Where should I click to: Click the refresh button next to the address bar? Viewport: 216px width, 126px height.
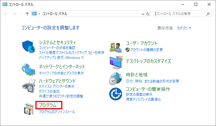pos(148,14)
